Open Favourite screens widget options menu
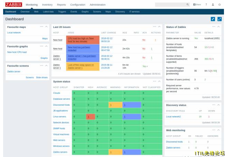 click(42, 65)
